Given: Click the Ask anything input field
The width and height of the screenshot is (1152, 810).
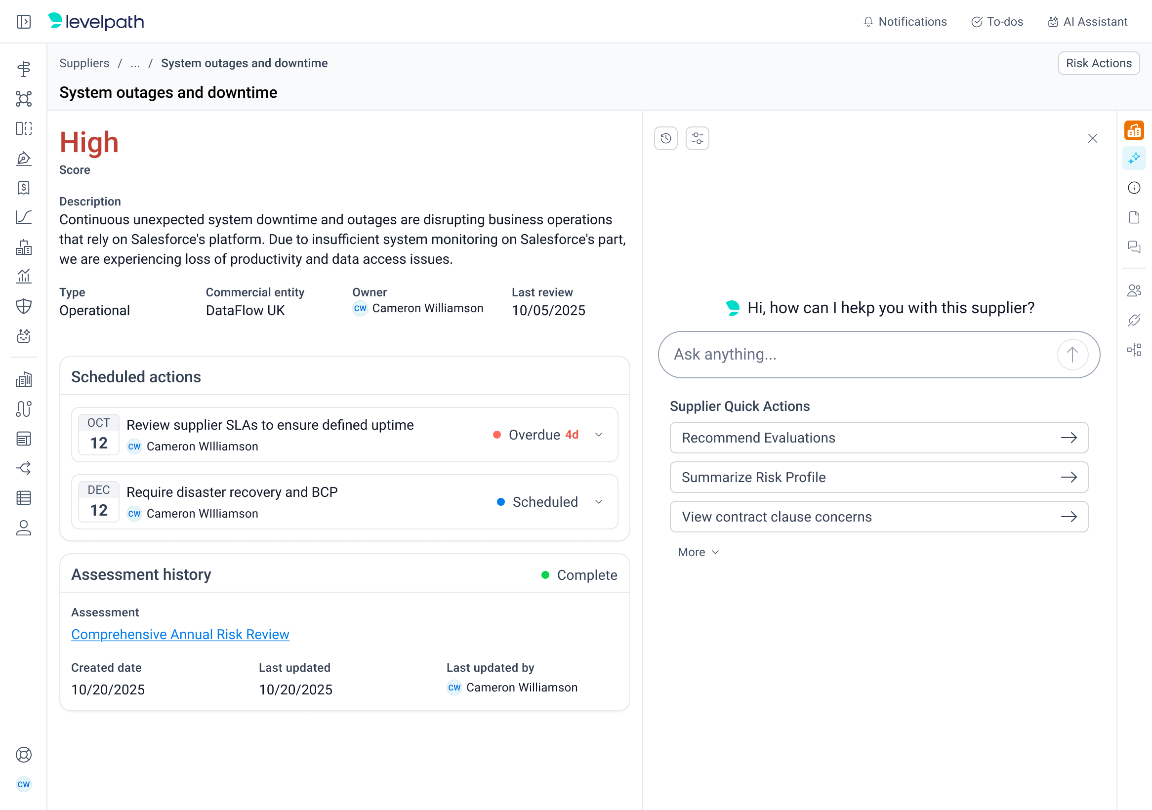Looking at the screenshot, I should click(x=858, y=355).
